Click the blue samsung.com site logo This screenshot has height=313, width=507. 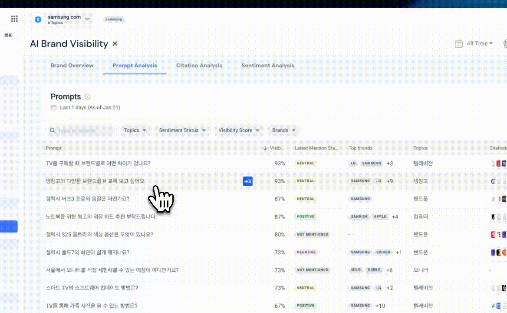(x=38, y=20)
